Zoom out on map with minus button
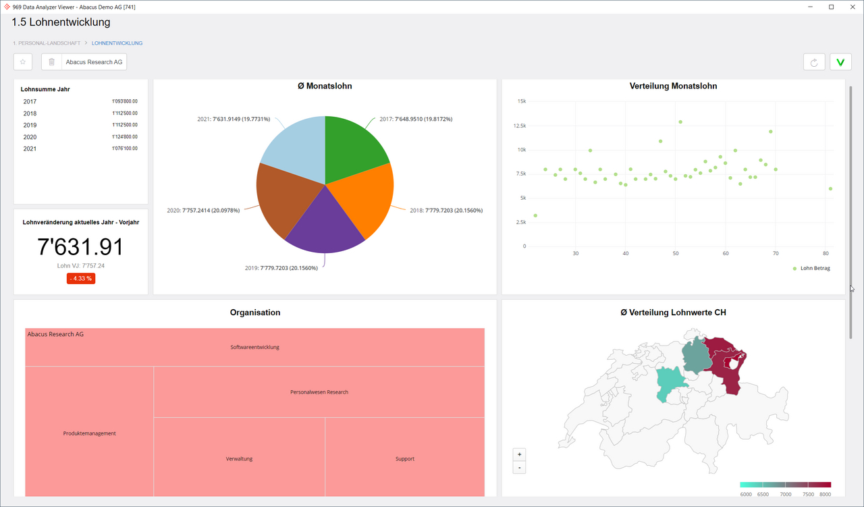864x507 pixels. coord(519,468)
